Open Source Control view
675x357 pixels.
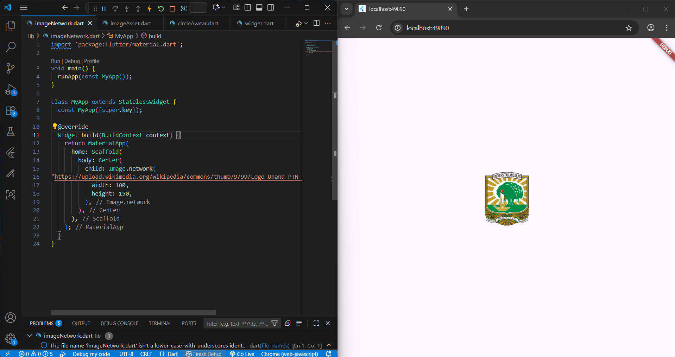(11, 68)
